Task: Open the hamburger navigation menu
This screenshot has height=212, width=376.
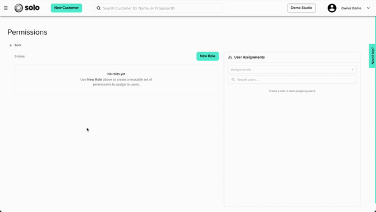Action: coord(6,8)
